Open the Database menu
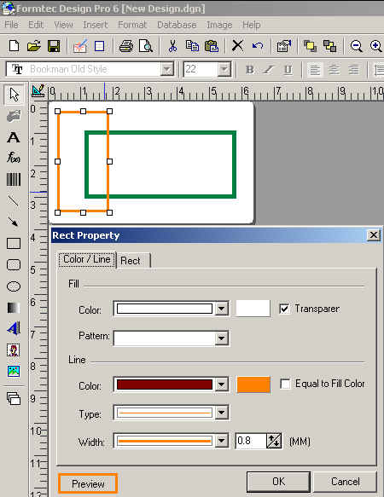This screenshot has width=384, height=497. (177, 25)
